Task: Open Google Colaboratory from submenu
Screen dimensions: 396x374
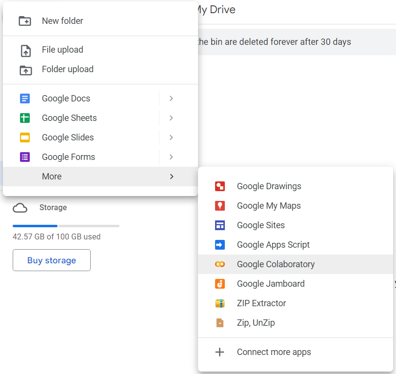Action: tap(296, 264)
